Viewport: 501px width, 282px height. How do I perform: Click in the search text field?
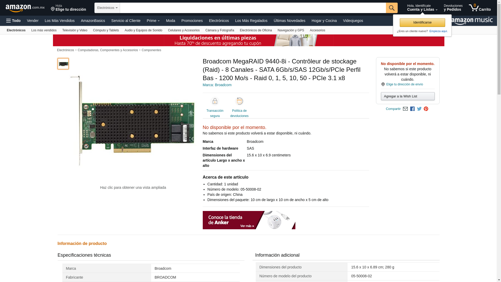pyautogui.click(x=253, y=8)
